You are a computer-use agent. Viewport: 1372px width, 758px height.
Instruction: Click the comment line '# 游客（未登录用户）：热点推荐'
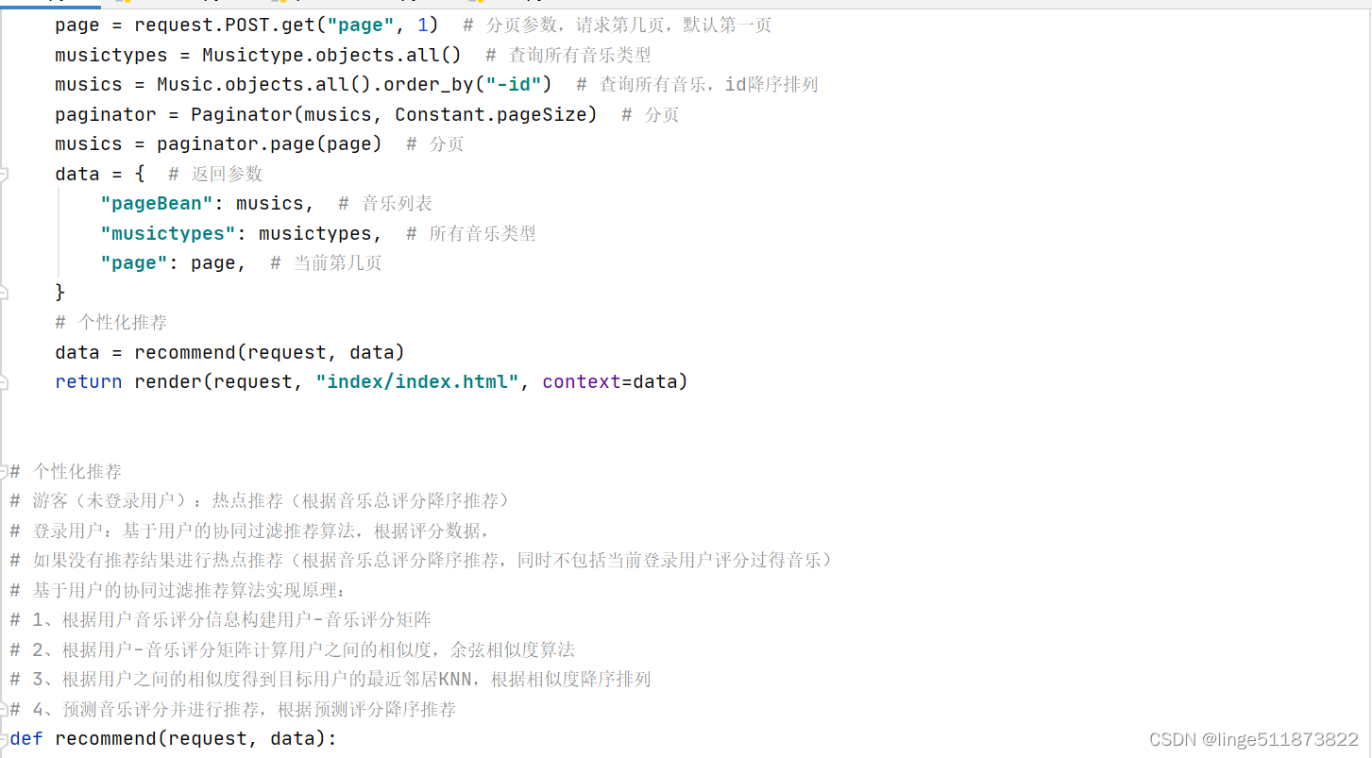click(x=261, y=500)
